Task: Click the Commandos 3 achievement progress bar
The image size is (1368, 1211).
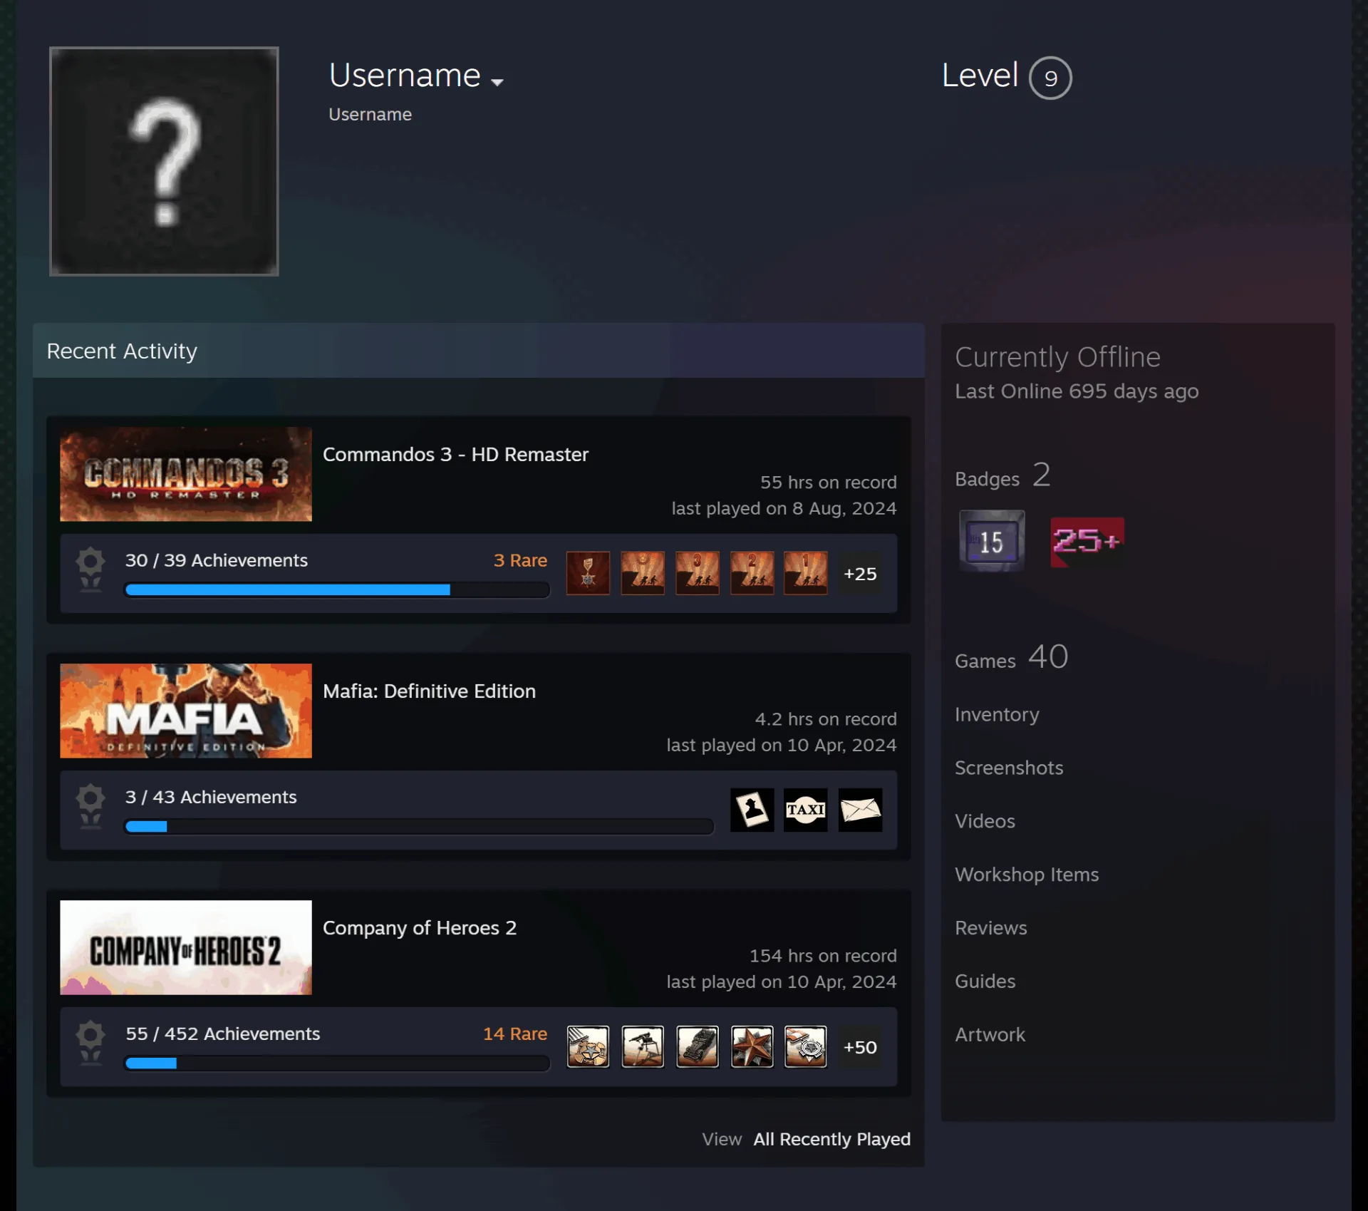Action: point(337,589)
